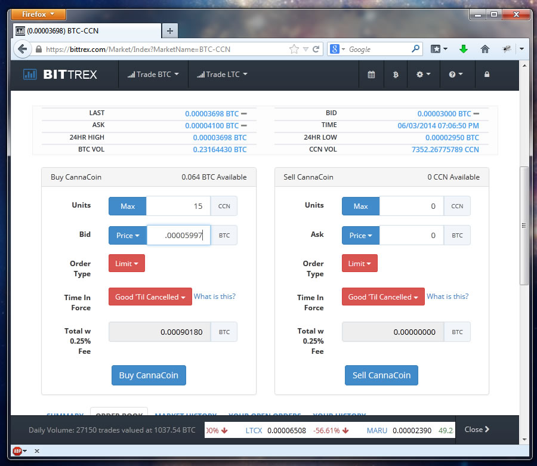
Task: Open buy panel 'What is this?' link
Action: pos(215,296)
